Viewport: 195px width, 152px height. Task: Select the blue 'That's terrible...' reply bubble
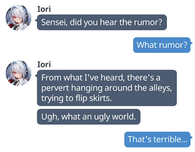pyautogui.click(x=157, y=139)
